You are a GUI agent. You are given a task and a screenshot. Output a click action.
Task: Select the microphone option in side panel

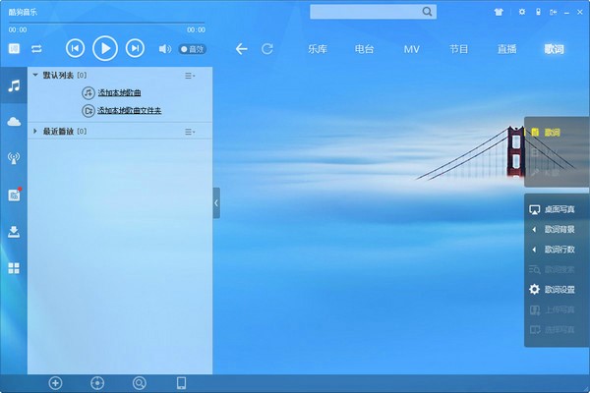coord(546,173)
